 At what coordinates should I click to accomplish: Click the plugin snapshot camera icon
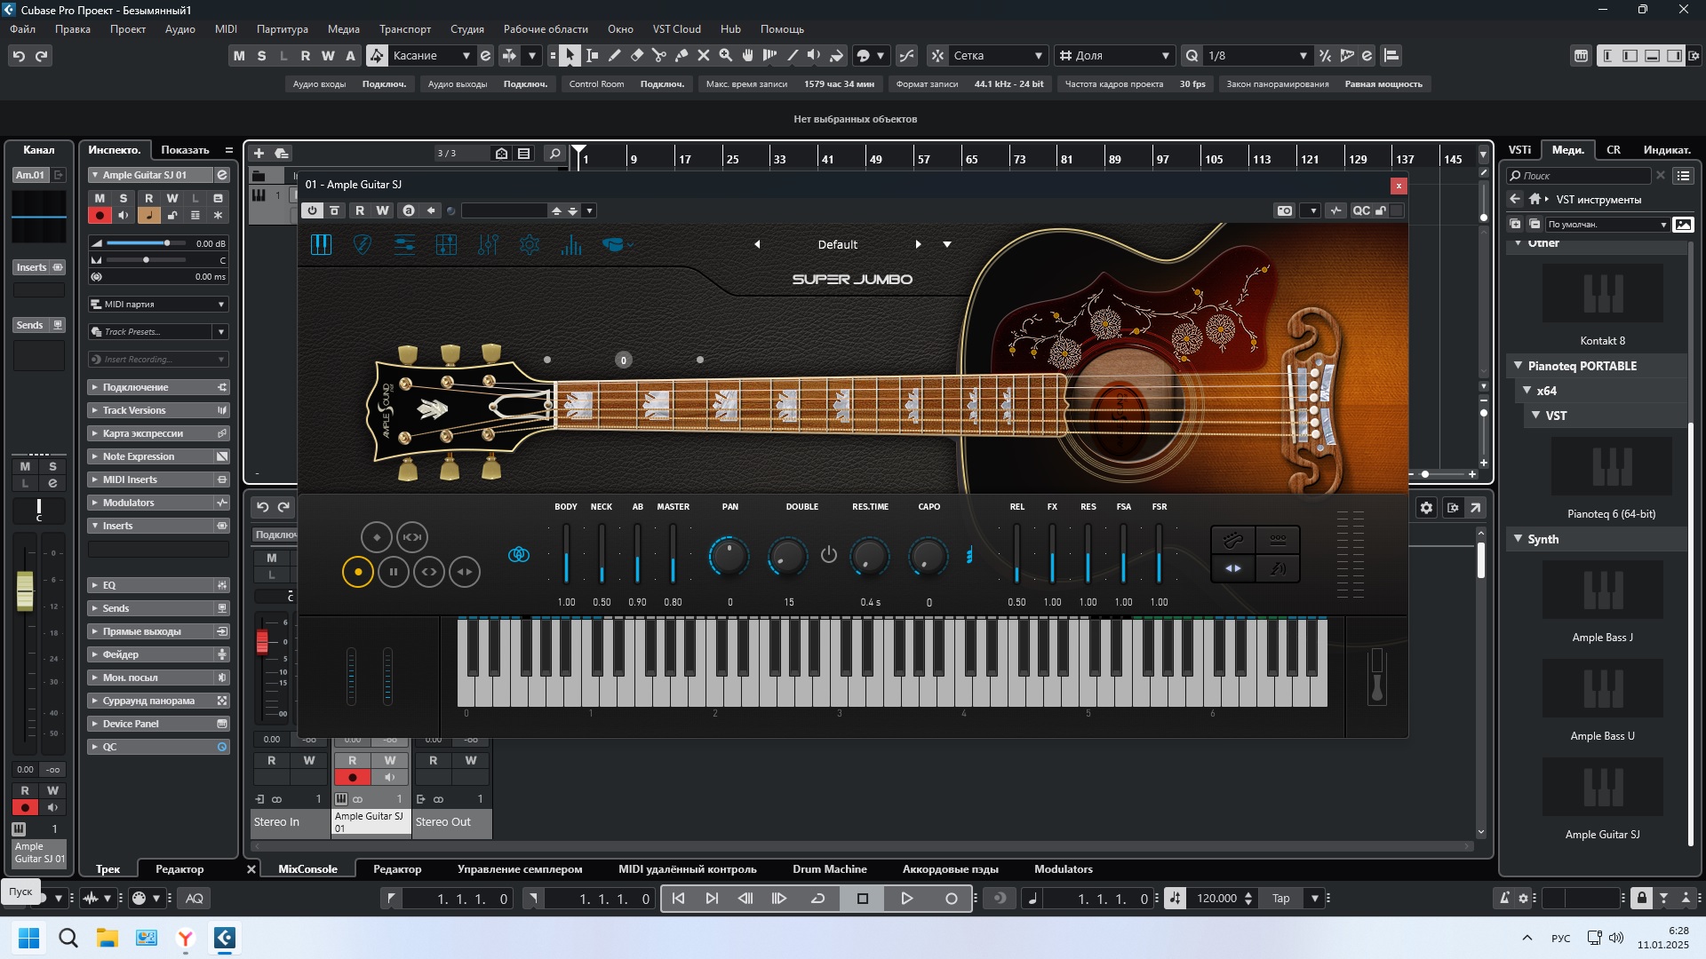[1285, 210]
